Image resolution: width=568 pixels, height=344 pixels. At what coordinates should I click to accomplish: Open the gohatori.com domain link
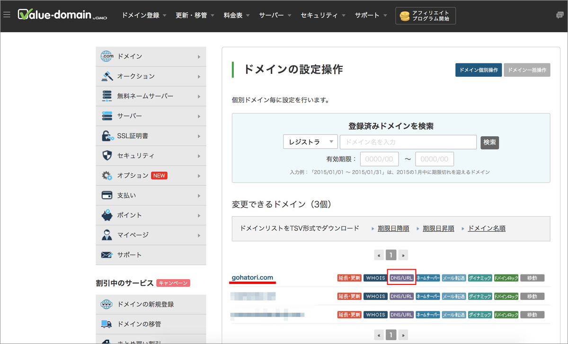(252, 277)
